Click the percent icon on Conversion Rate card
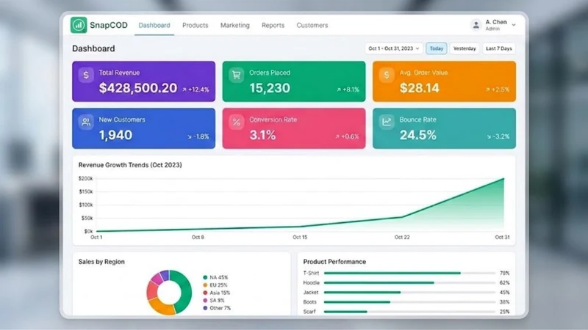 [x=236, y=122]
